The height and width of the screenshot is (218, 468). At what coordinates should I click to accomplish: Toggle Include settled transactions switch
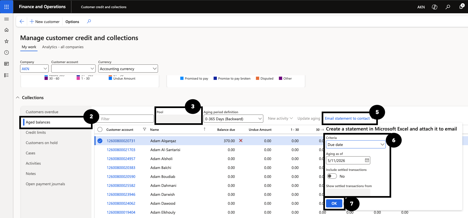pos(332,176)
